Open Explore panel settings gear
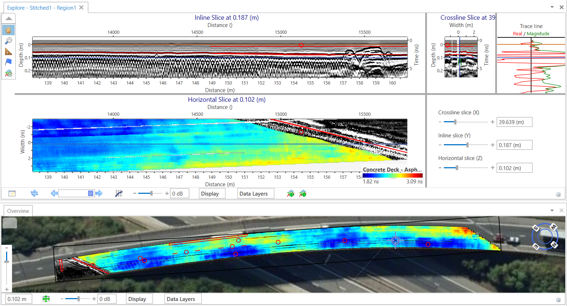 (558, 195)
